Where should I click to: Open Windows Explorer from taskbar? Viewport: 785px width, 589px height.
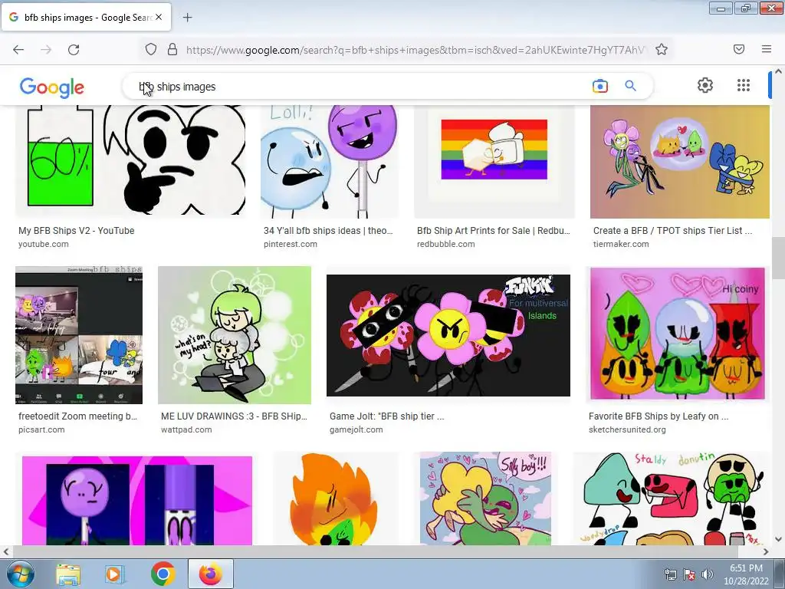pyautogui.click(x=68, y=574)
